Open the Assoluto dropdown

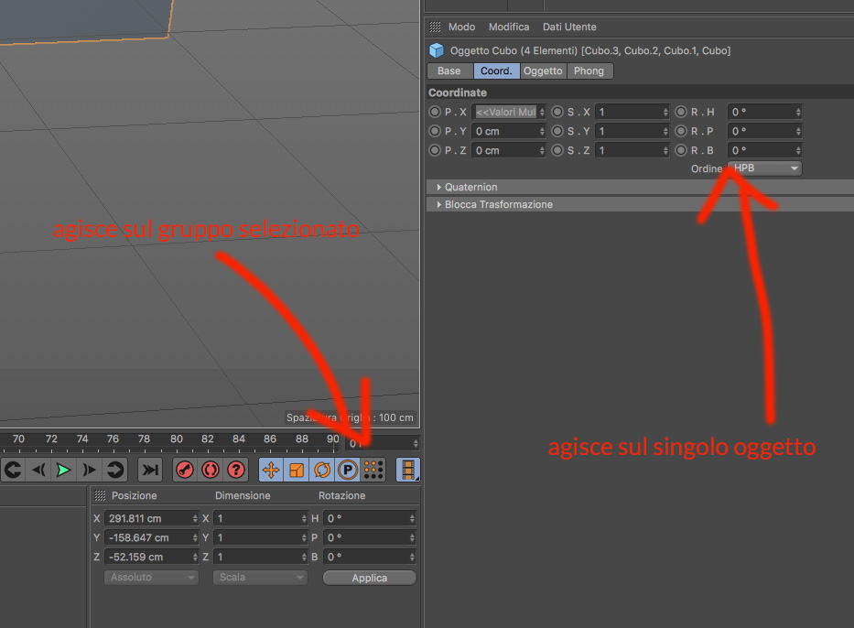(x=151, y=578)
